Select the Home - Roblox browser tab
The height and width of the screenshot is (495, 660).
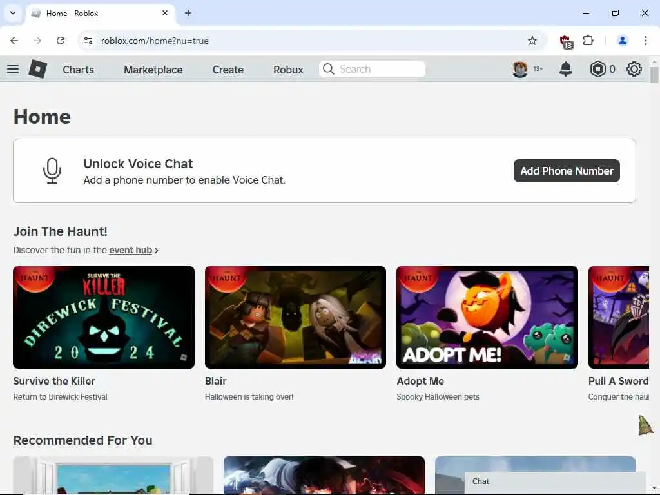pyautogui.click(x=101, y=14)
